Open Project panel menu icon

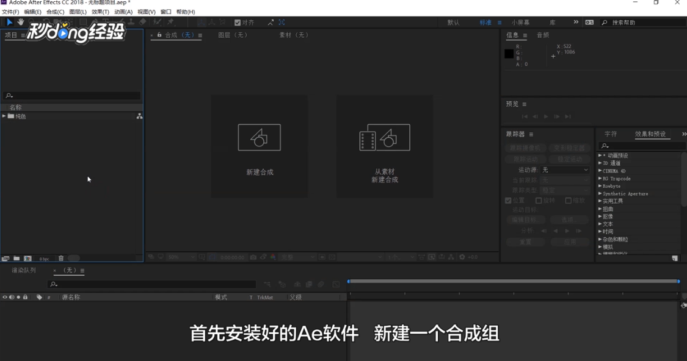click(x=23, y=35)
